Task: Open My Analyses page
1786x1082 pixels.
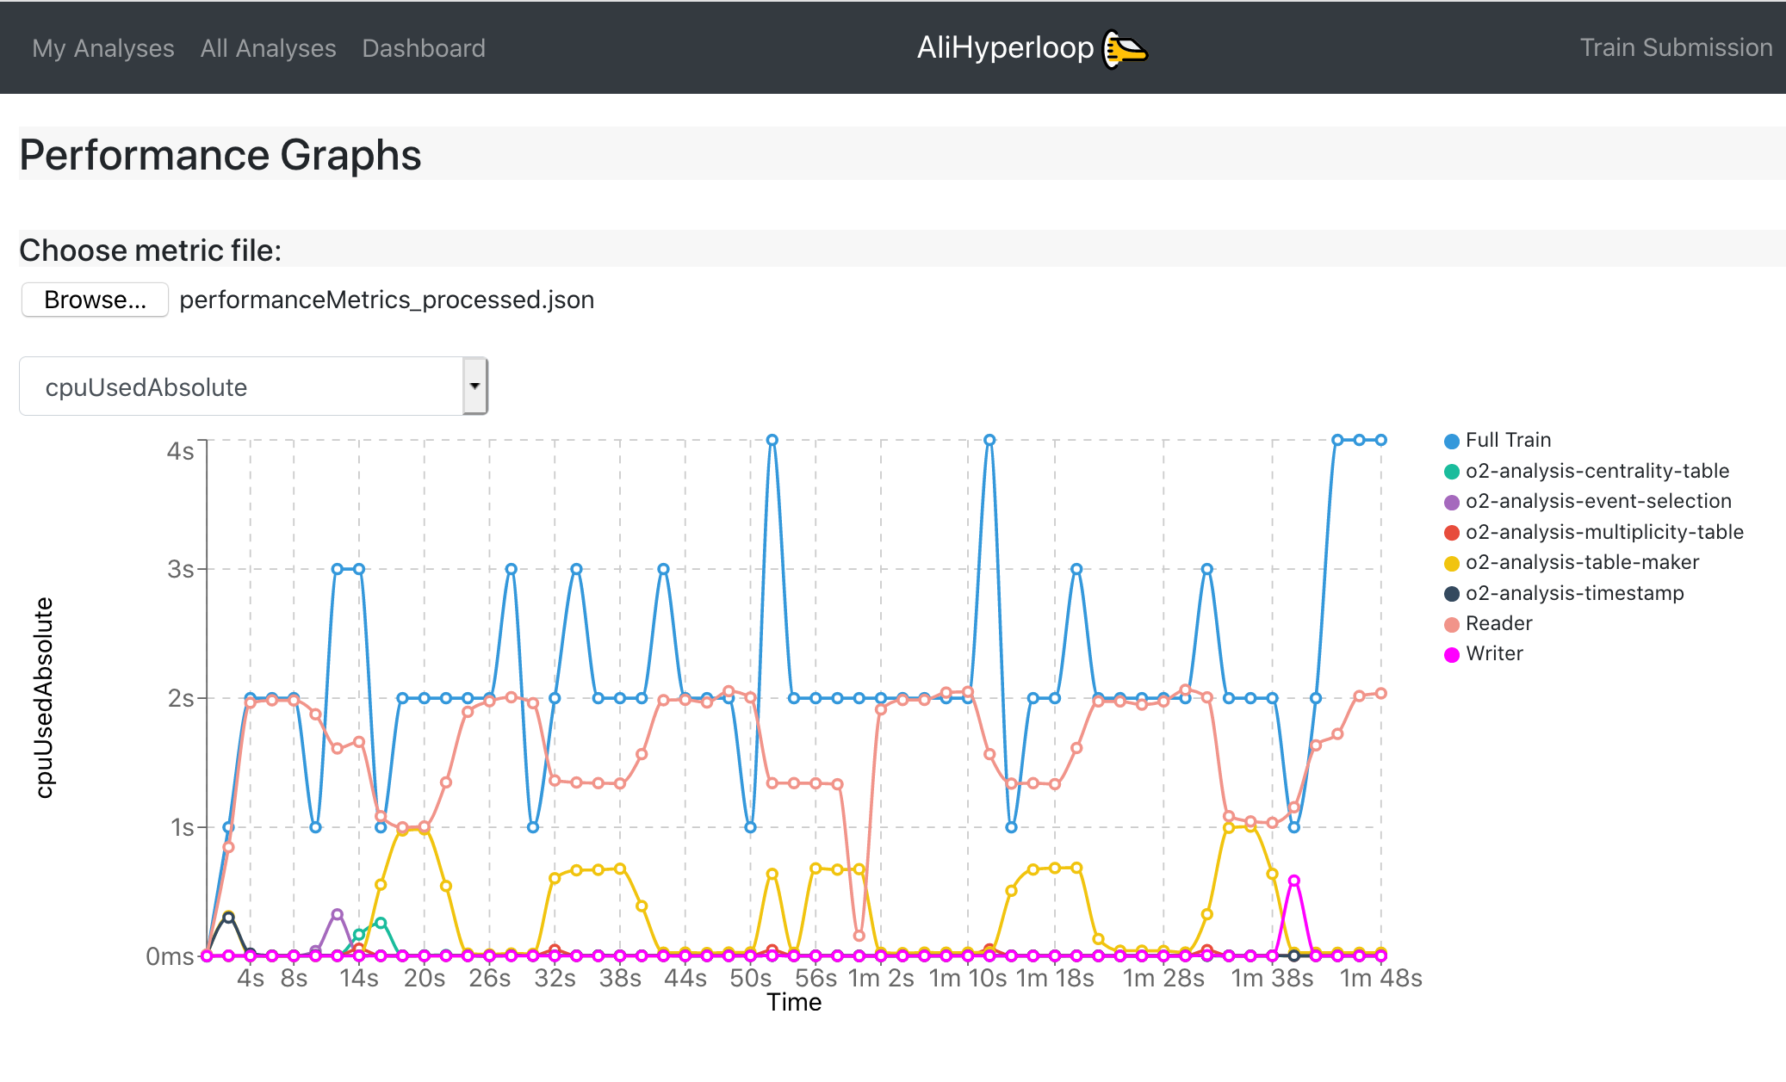Action: tap(103, 48)
